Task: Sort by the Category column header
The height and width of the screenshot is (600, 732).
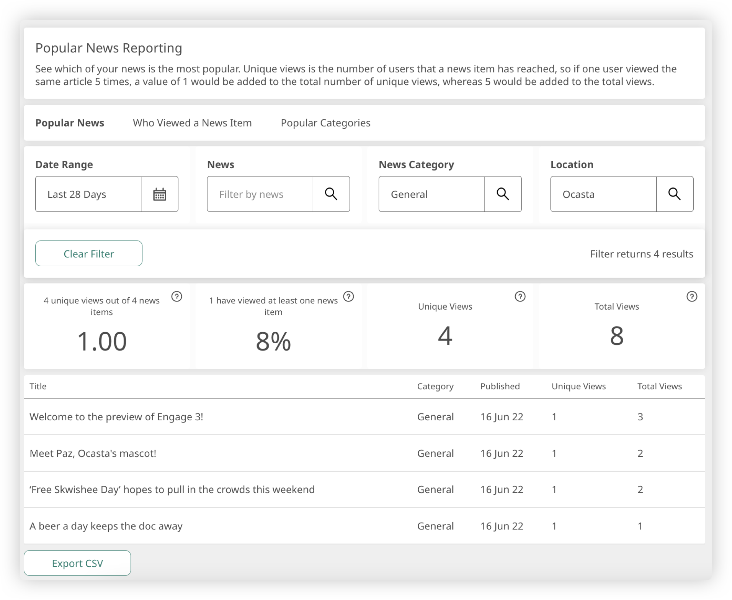Action: [435, 387]
